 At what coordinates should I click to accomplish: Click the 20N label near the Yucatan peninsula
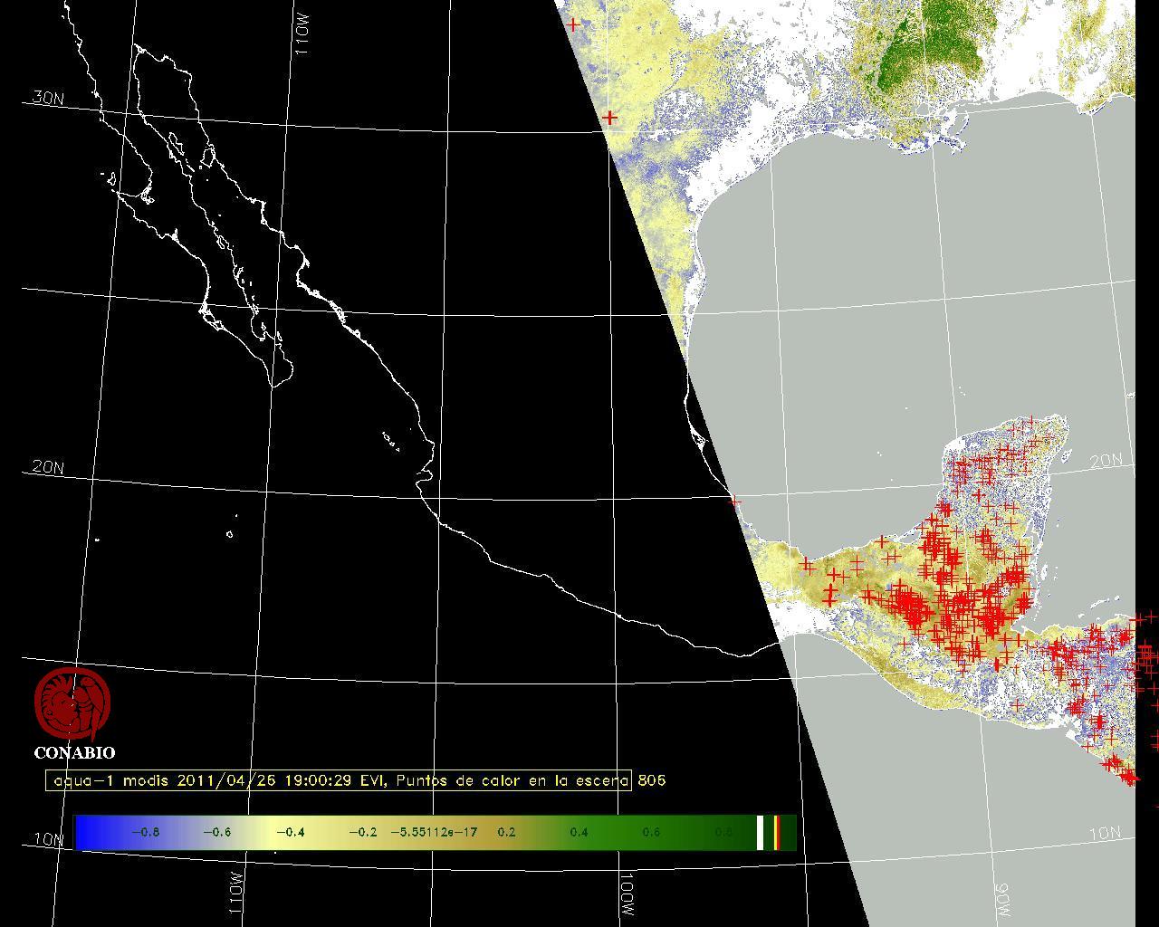(x=1106, y=461)
